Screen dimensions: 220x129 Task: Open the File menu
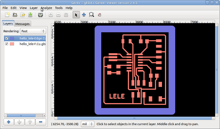[x=5, y=8]
